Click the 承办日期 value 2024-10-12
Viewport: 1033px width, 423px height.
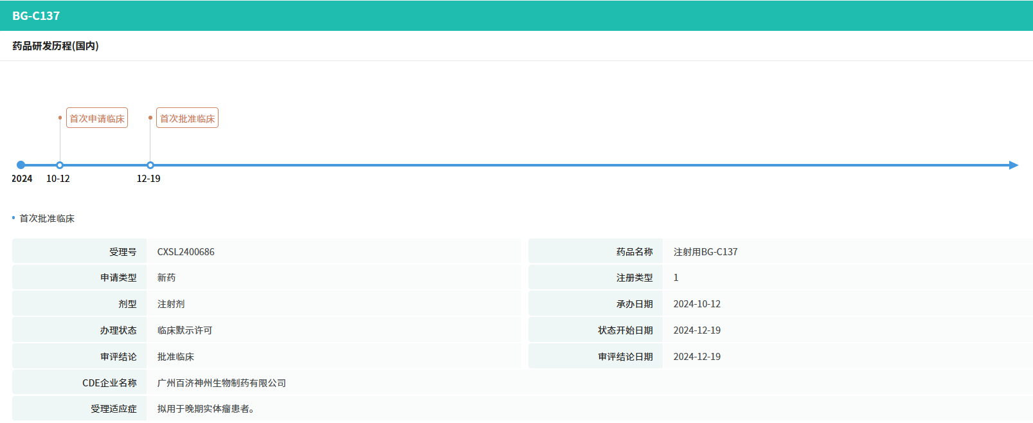click(697, 304)
